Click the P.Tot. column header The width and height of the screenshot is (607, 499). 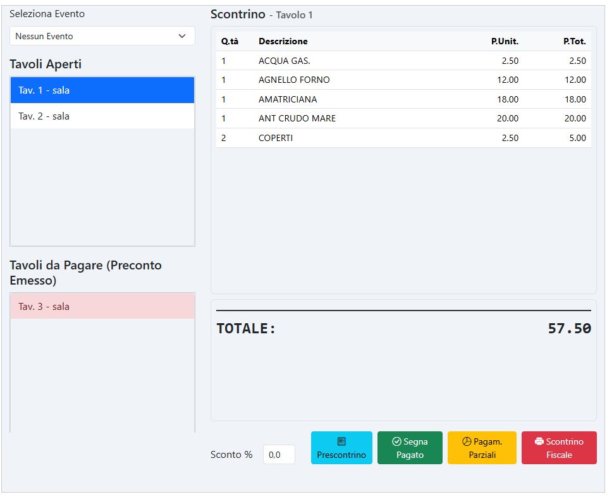tap(574, 41)
